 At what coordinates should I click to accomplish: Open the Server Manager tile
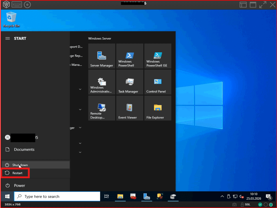(102, 56)
